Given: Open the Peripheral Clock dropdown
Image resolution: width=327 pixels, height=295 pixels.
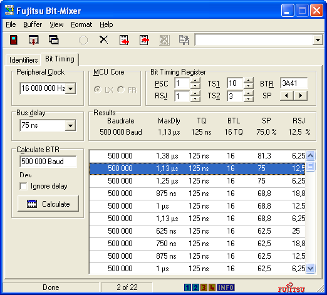Looking at the screenshot, I should pos(71,88).
